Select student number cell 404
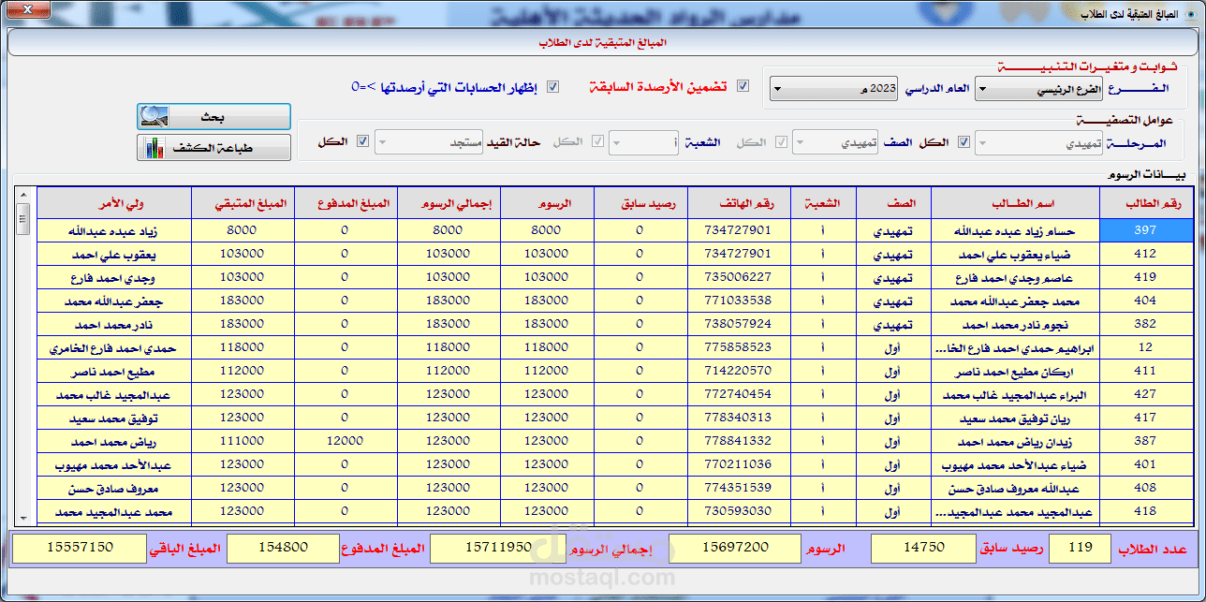Image resolution: width=1206 pixels, height=602 pixels. [1146, 301]
